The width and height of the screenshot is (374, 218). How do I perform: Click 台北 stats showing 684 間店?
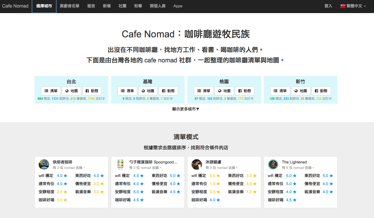[x=71, y=99]
